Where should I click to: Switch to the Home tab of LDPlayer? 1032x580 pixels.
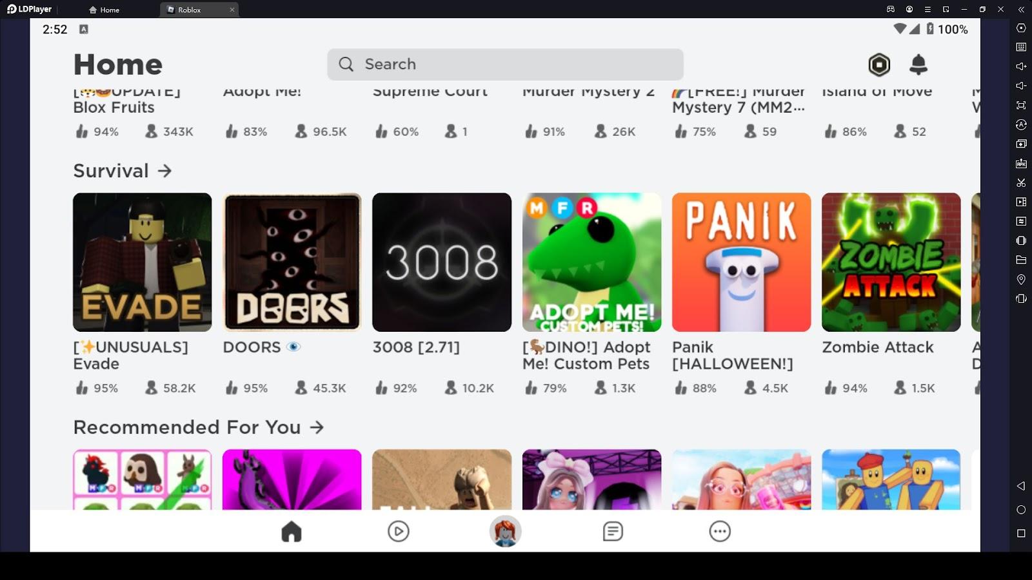pos(106,10)
